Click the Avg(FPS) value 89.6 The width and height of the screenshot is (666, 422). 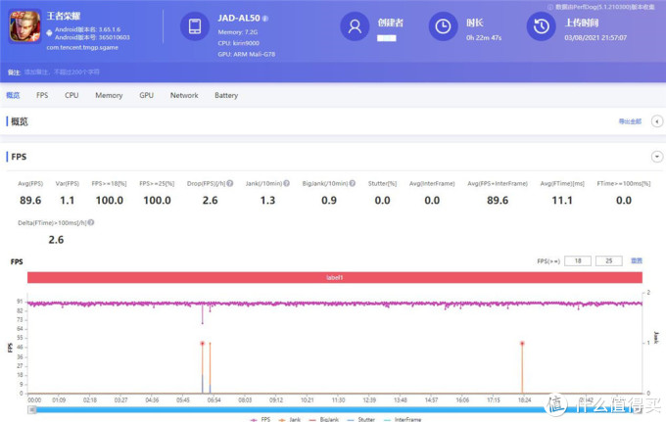pyautogui.click(x=30, y=200)
